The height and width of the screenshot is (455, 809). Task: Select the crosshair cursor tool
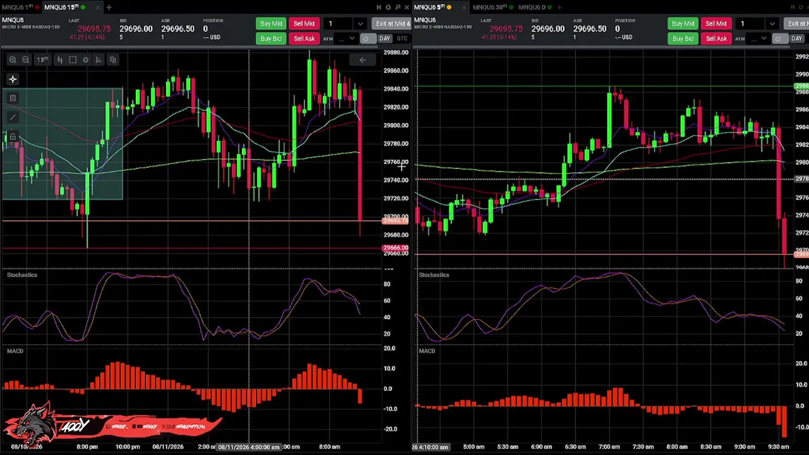click(x=13, y=79)
